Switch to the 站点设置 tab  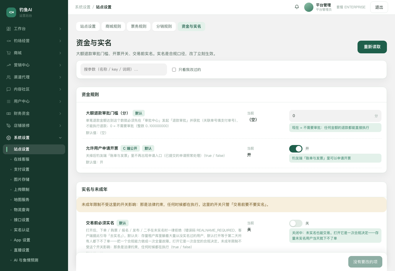[x=88, y=26]
